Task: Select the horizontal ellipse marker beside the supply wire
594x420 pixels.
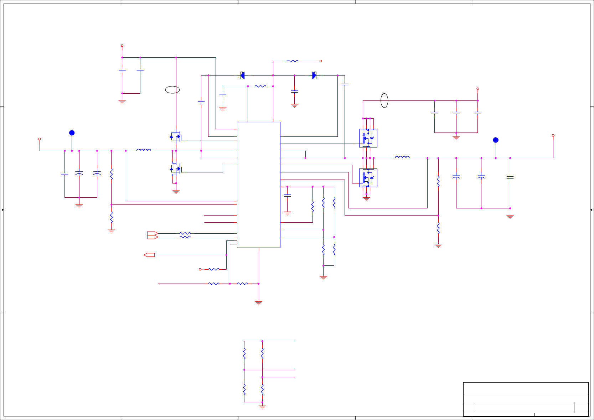Action: [172, 90]
